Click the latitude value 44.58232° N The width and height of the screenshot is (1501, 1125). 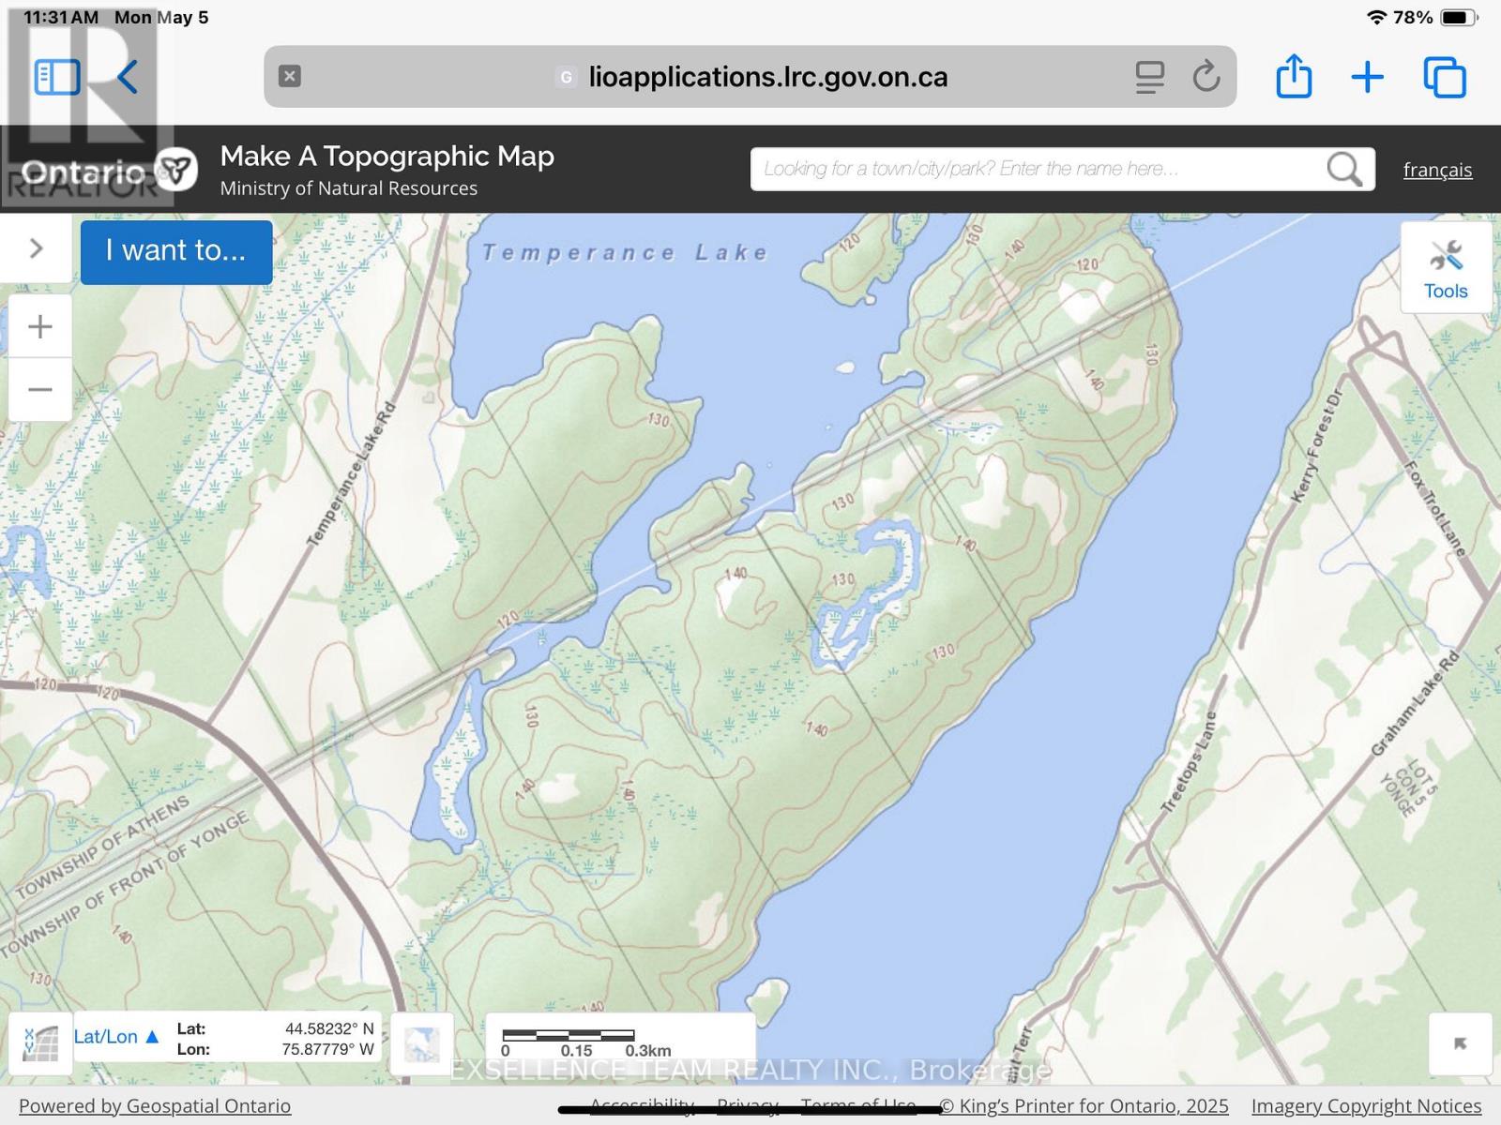[329, 1028]
